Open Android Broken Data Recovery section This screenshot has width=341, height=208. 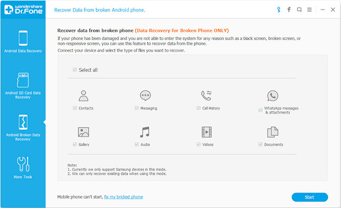coord(23,127)
